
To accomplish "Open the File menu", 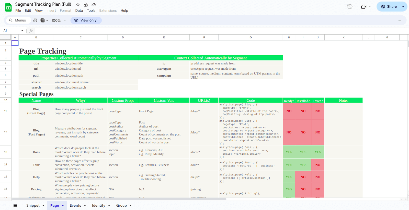I will coord(18,10).
